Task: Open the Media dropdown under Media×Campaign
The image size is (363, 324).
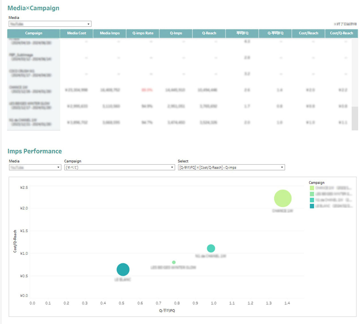Action: [x=50, y=24]
